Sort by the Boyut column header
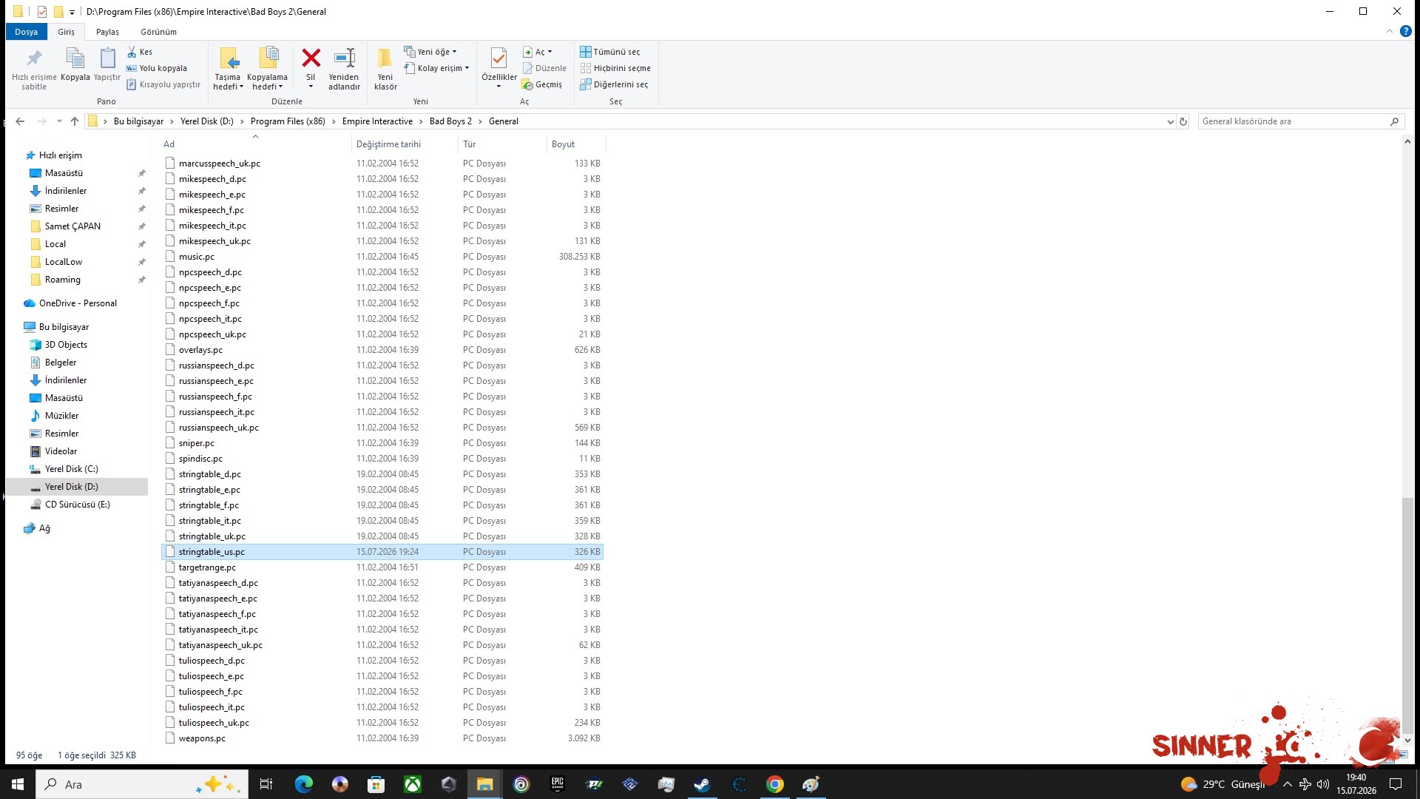The image size is (1420, 799). pos(575,144)
